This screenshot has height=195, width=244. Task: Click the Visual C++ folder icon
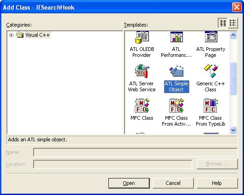(x=20, y=35)
